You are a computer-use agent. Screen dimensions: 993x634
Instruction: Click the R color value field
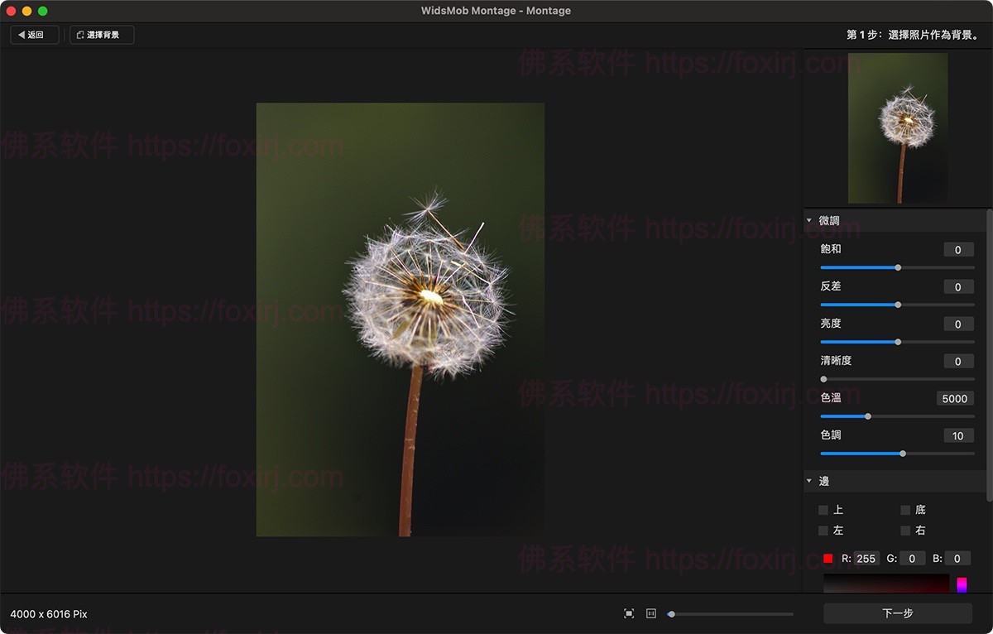[x=866, y=559]
